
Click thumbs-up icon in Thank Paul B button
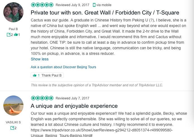pos(35,75)
